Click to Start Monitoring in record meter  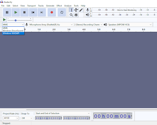[127, 10]
